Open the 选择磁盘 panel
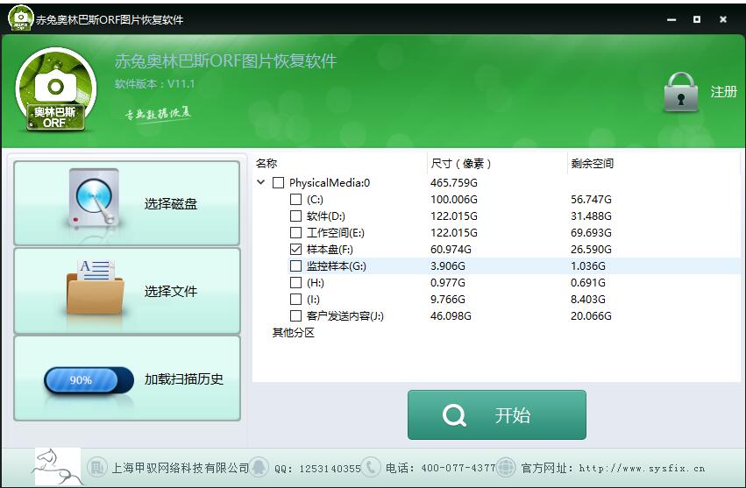The height and width of the screenshot is (488, 746). pyautogui.click(x=126, y=203)
